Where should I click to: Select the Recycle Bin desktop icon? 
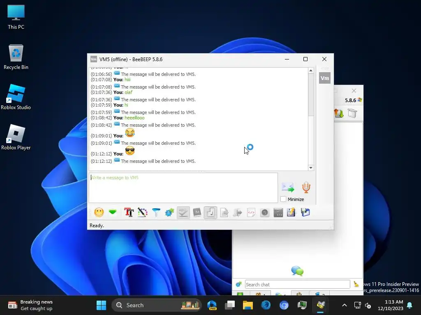click(x=16, y=57)
